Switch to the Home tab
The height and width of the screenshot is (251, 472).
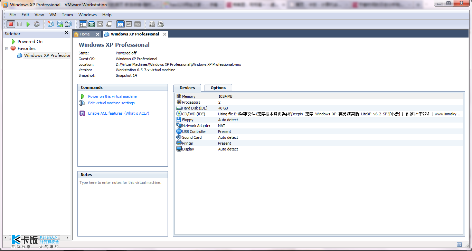tap(85, 34)
